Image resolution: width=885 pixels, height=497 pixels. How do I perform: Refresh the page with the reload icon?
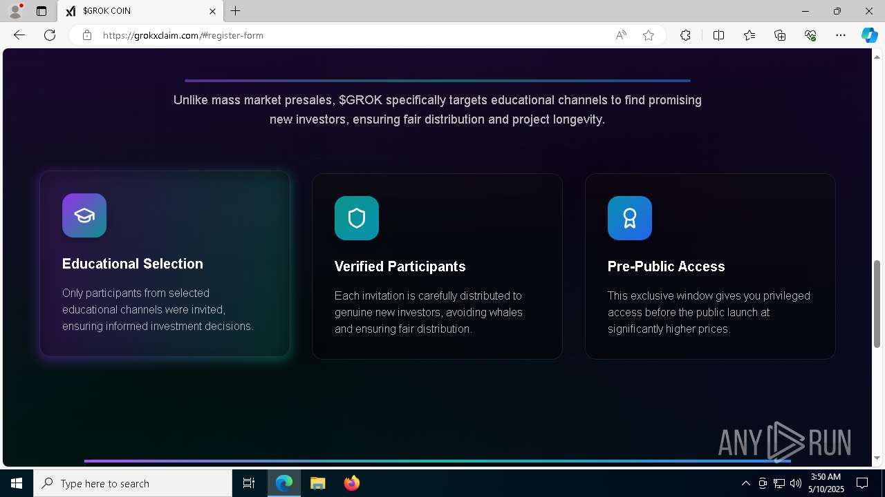pos(50,35)
